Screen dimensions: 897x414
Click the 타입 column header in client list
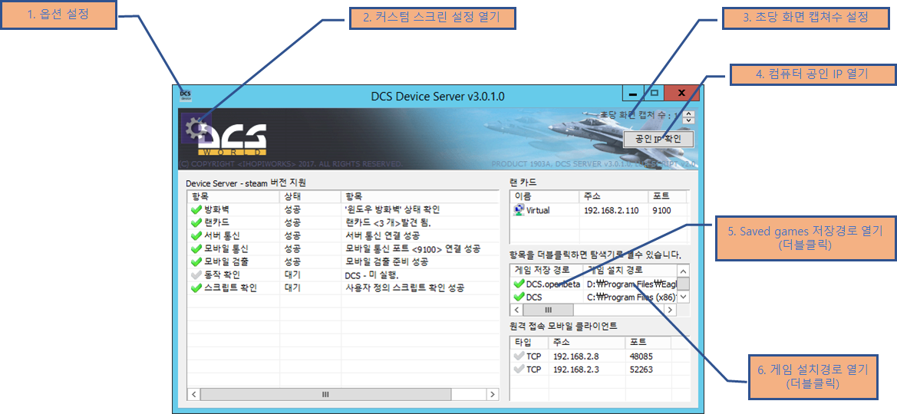point(529,343)
